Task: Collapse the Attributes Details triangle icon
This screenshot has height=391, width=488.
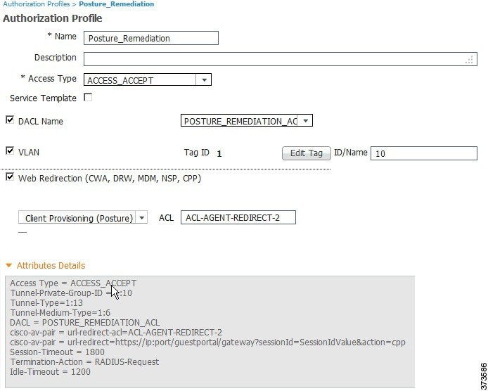Action: [x=8, y=266]
